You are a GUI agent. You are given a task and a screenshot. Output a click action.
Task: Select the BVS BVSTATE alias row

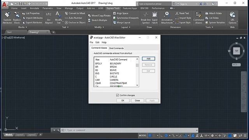coord(115,73)
